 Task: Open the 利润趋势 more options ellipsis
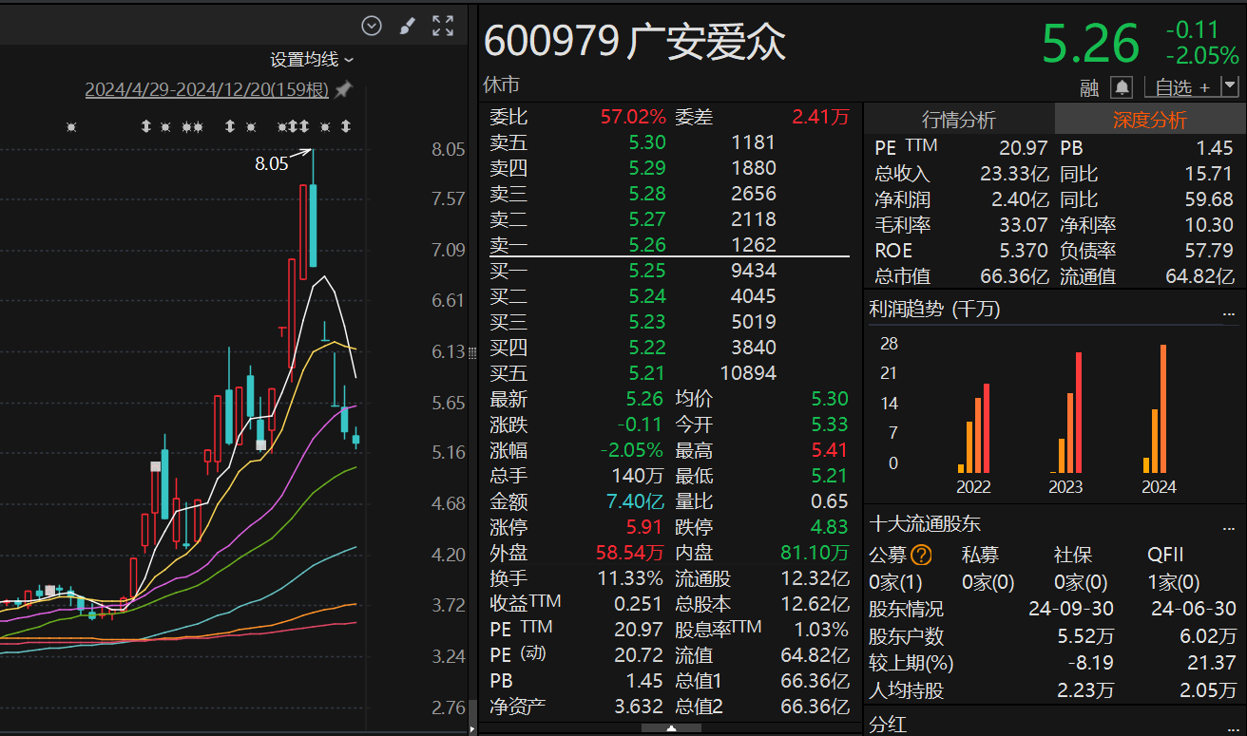coord(1230,311)
